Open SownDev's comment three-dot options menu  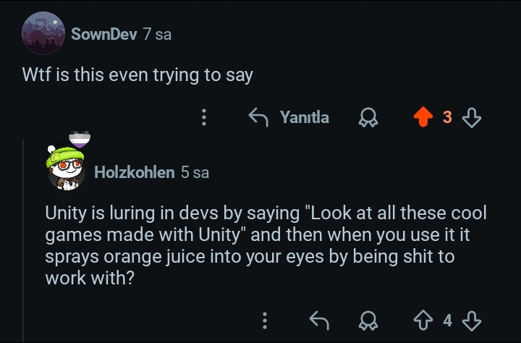204,117
